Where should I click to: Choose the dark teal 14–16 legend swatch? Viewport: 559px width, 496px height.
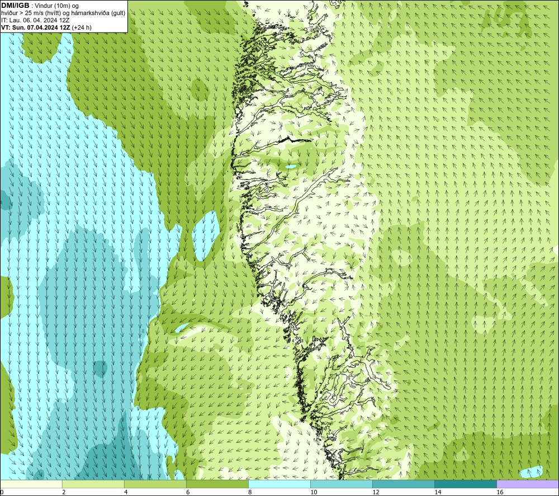pos(465,484)
